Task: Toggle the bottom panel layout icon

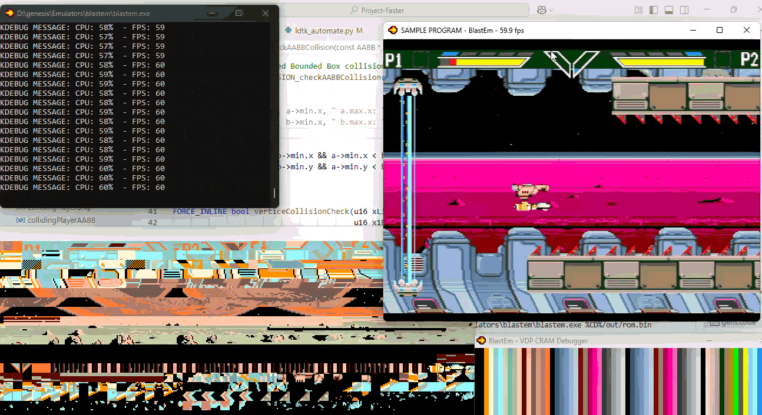Action: click(669, 10)
